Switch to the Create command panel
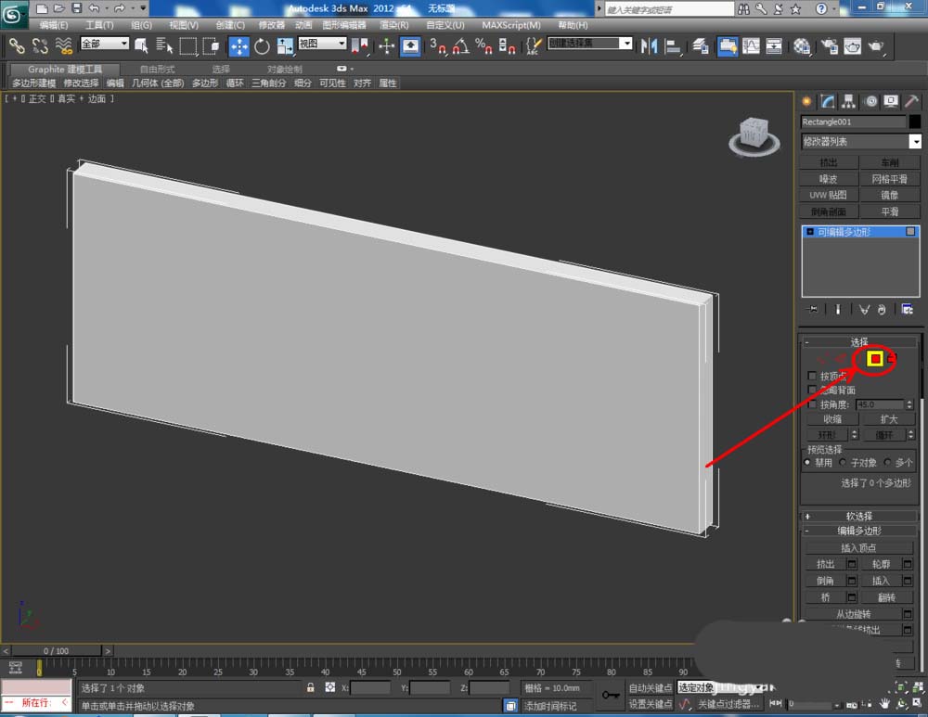 (806, 102)
